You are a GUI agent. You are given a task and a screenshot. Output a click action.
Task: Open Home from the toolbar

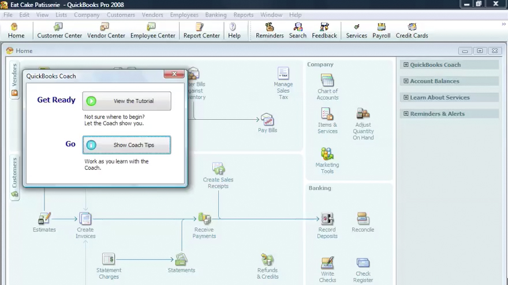point(16,31)
